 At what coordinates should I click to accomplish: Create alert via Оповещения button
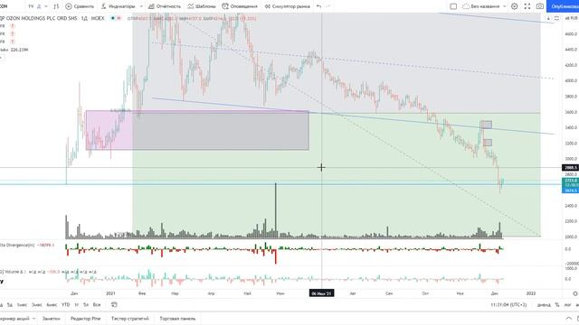[240, 6]
